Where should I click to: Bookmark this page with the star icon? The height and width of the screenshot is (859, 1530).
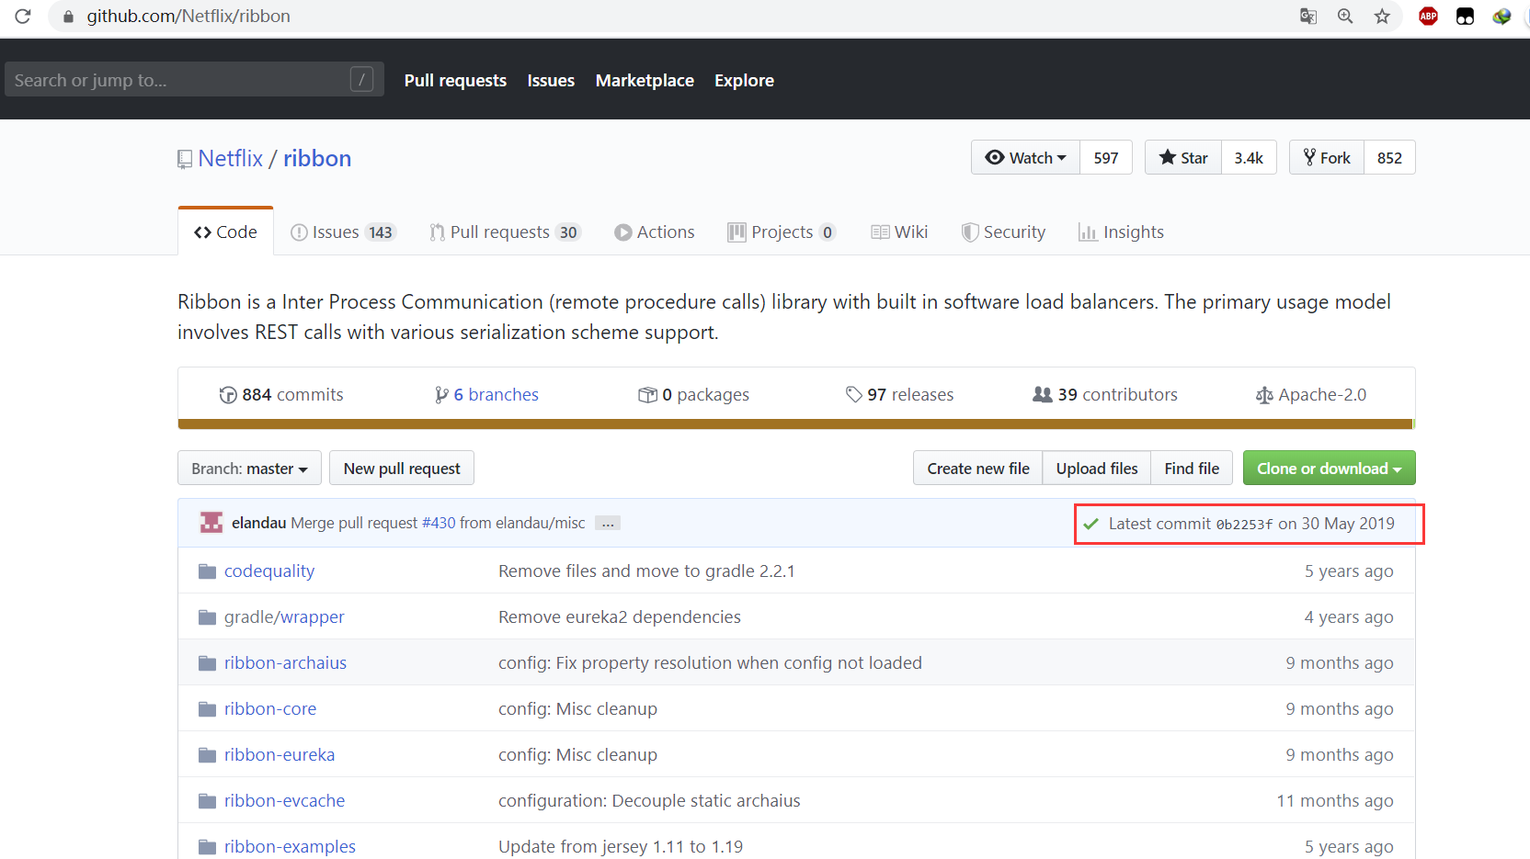1382,16
